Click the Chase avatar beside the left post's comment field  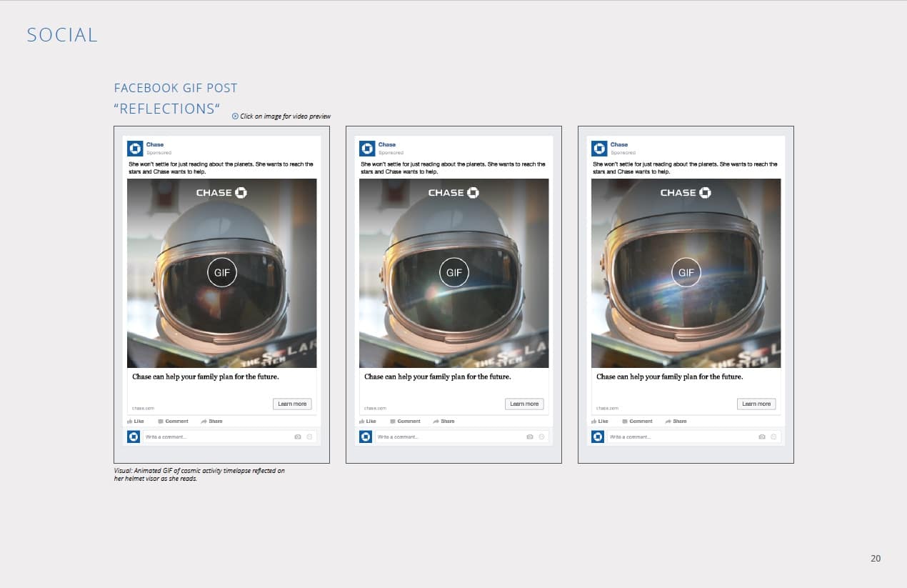pyautogui.click(x=134, y=437)
